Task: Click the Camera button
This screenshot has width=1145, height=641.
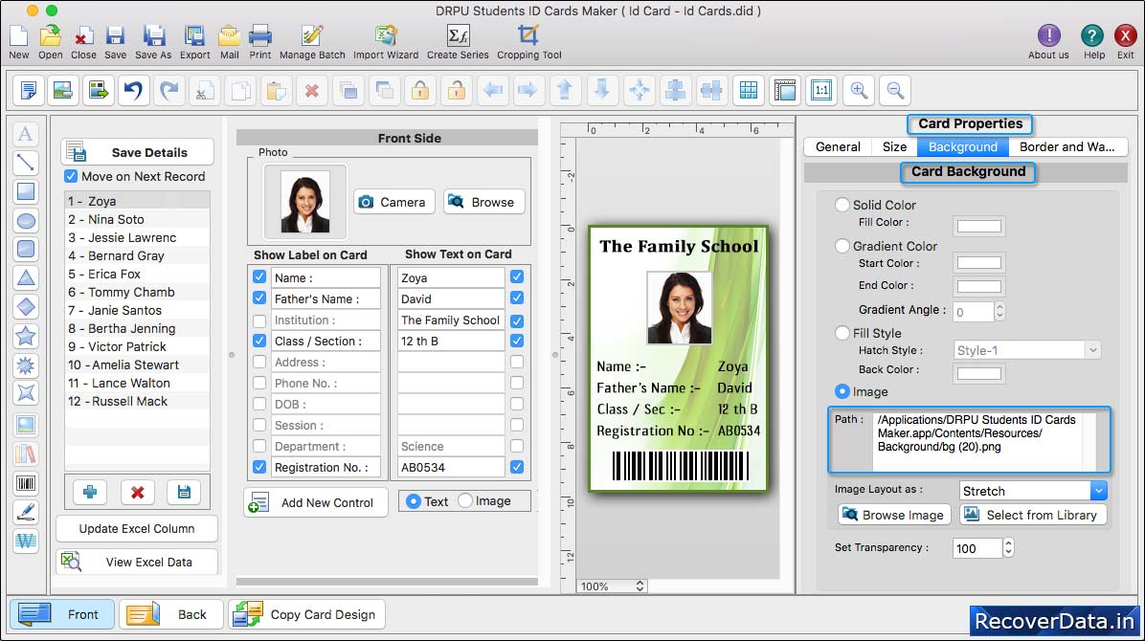Action: click(393, 202)
